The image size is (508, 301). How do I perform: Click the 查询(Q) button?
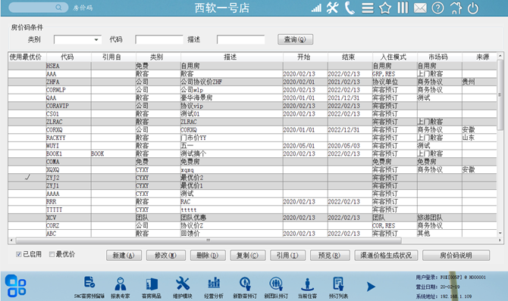click(295, 39)
